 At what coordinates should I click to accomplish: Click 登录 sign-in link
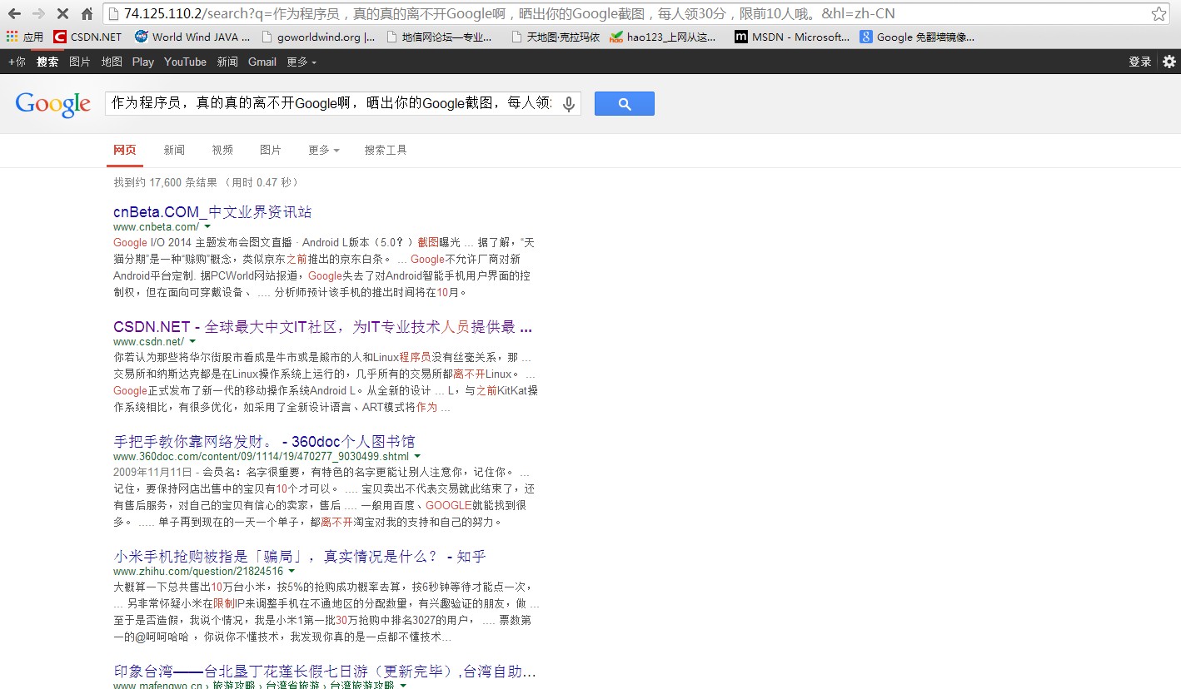[x=1139, y=62]
